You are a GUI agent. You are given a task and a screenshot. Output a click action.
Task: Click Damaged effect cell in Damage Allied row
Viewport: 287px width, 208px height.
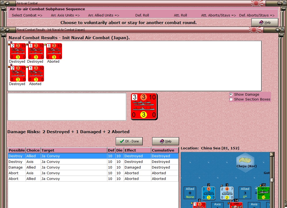point(138,167)
